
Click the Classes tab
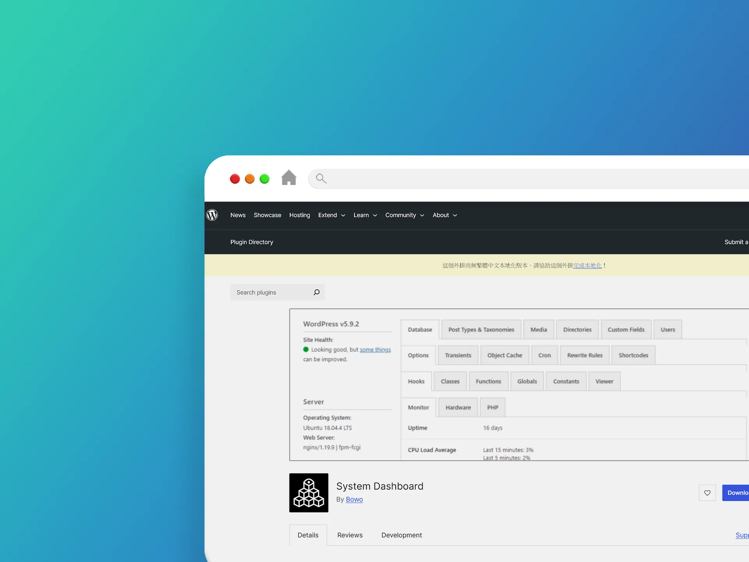tap(450, 382)
